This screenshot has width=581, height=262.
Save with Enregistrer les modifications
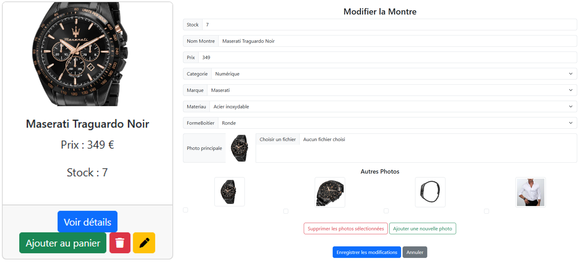point(367,252)
